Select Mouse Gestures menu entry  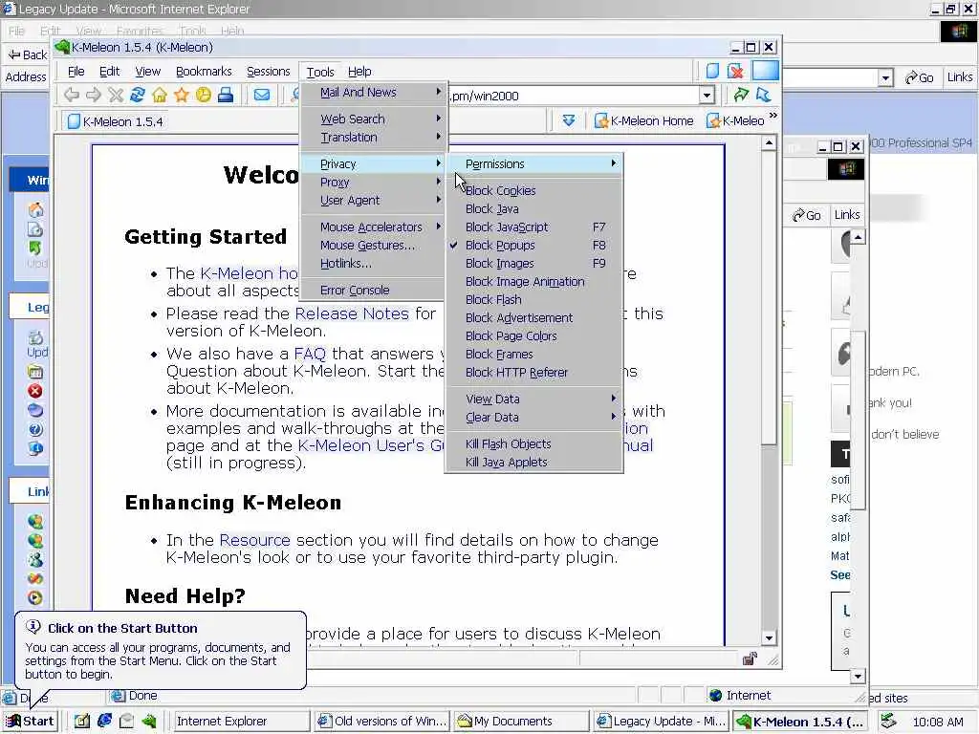click(374, 245)
